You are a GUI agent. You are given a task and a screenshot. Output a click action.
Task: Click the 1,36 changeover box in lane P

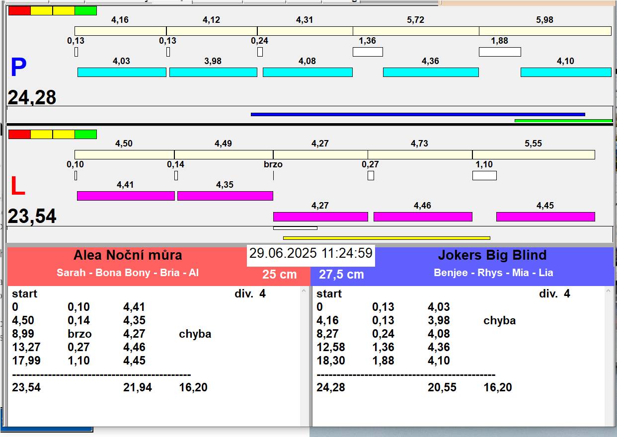[368, 52]
